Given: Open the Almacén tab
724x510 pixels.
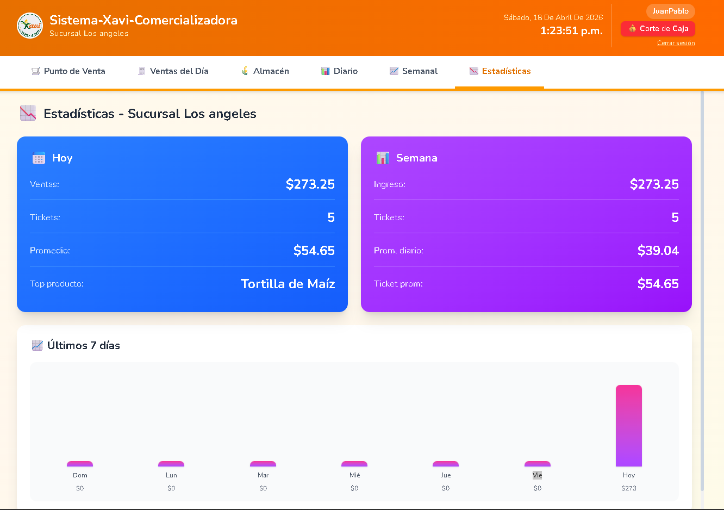Looking at the screenshot, I should pos(271,71).
